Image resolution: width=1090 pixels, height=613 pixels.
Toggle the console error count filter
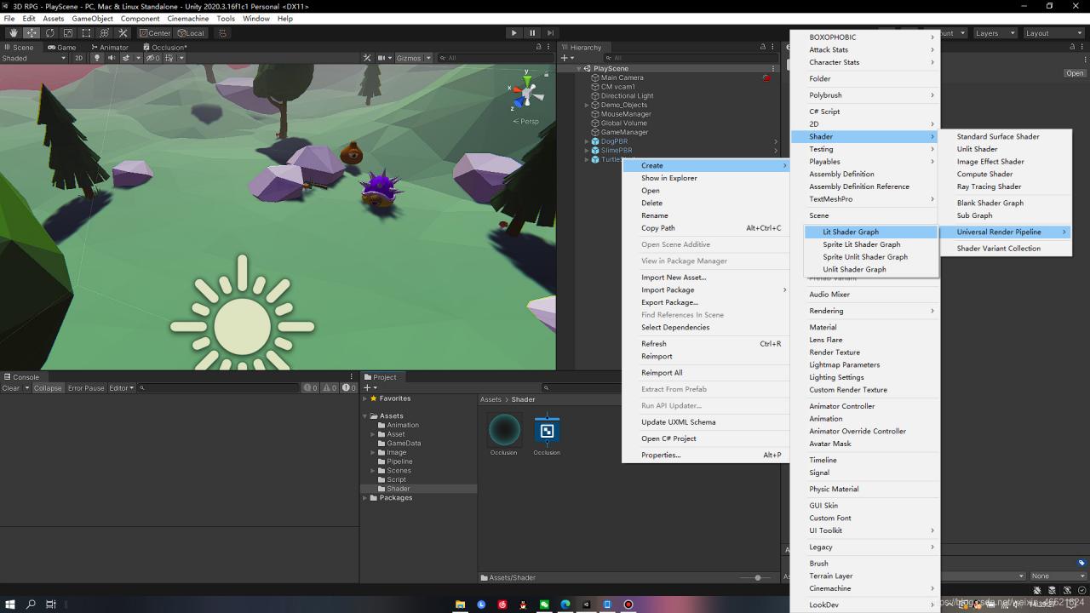(349, 388)
